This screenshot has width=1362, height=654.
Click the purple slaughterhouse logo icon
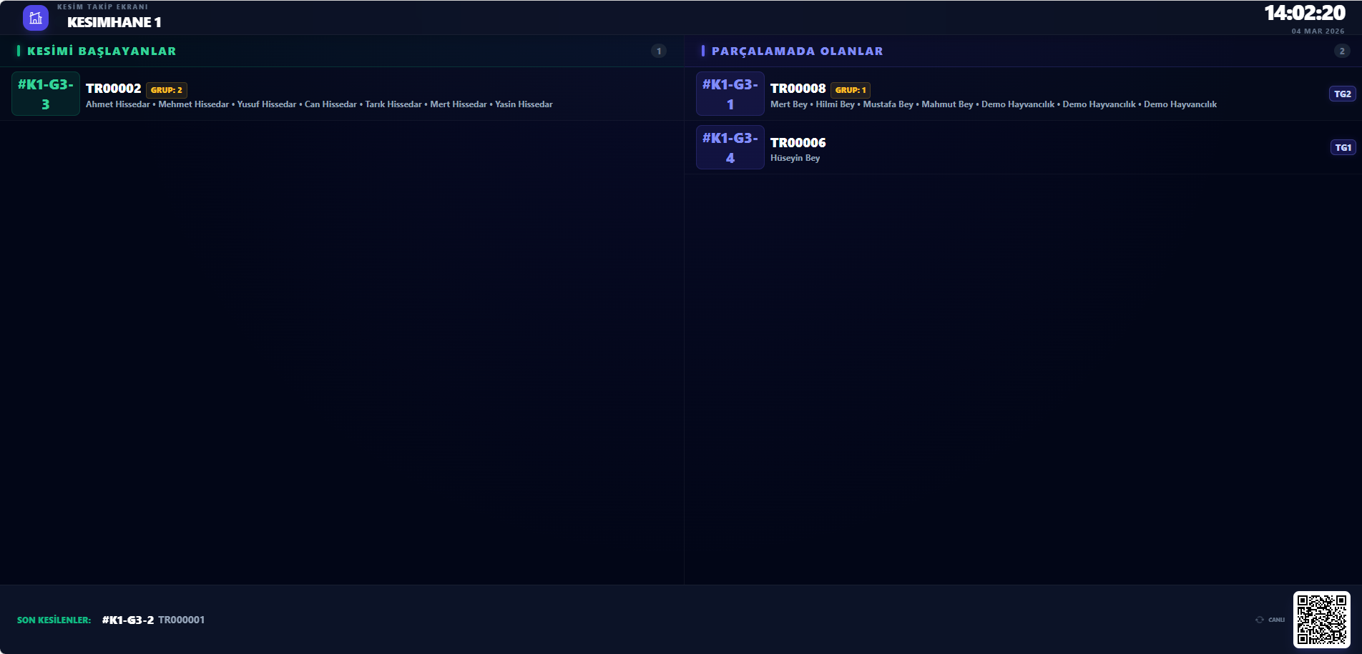pos(35,18)
